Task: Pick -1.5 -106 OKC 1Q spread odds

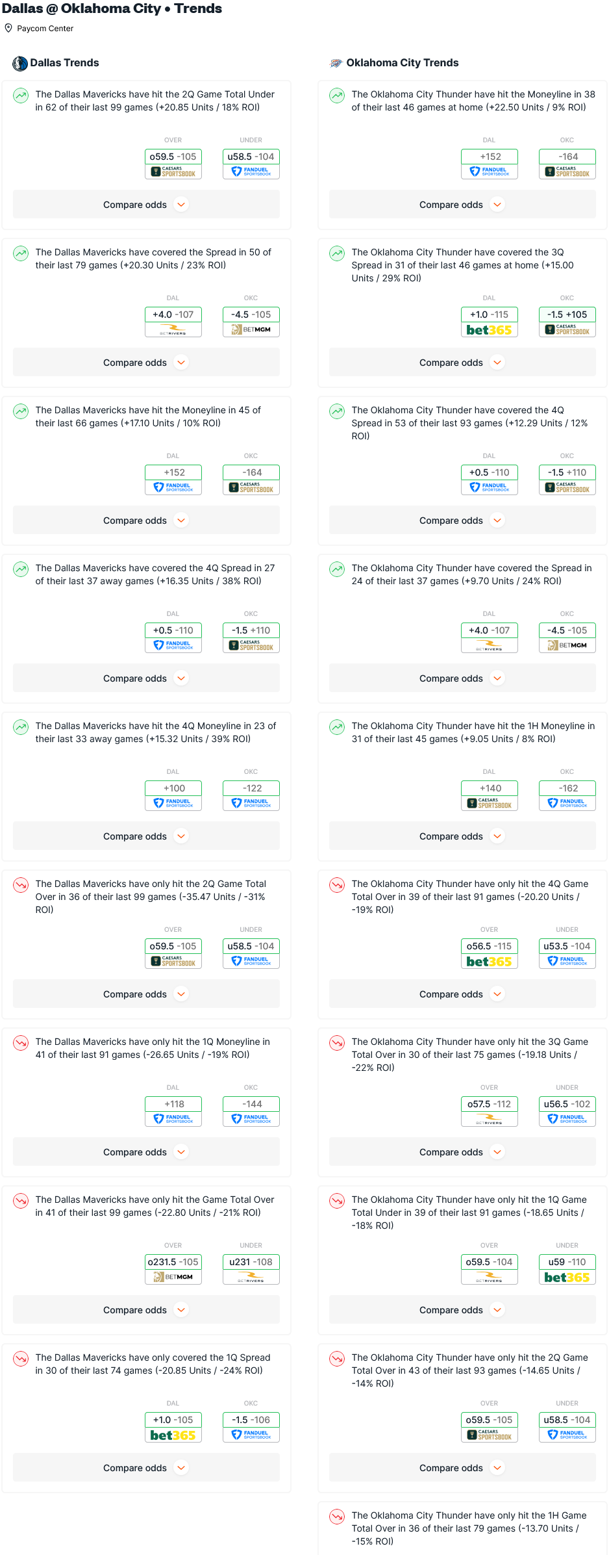Action: 251,1420
